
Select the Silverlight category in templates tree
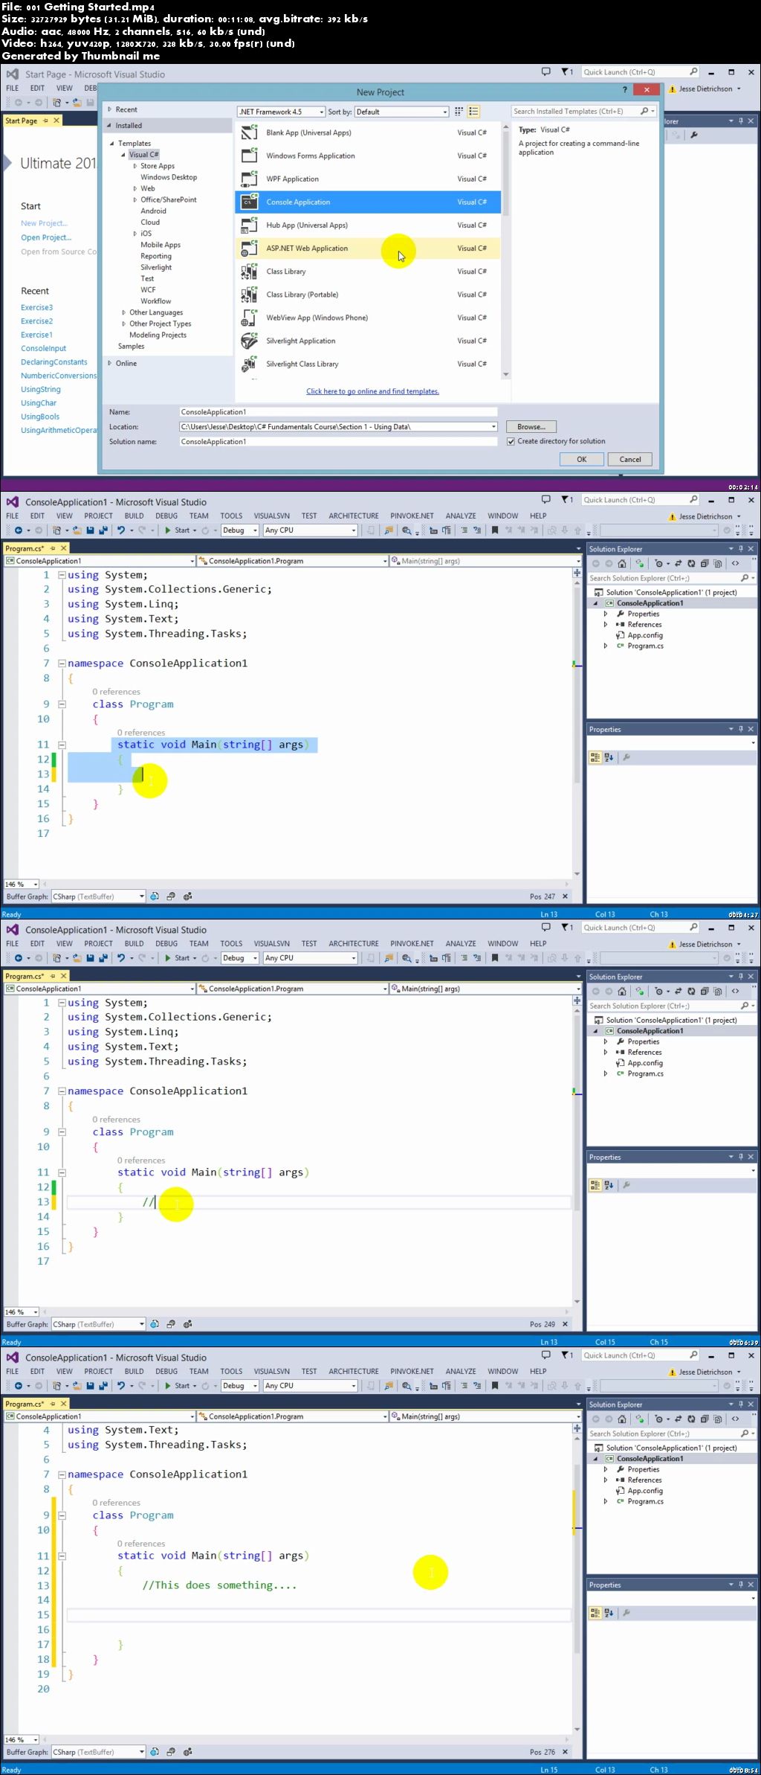pyautogui.click(x=156, y=267)
